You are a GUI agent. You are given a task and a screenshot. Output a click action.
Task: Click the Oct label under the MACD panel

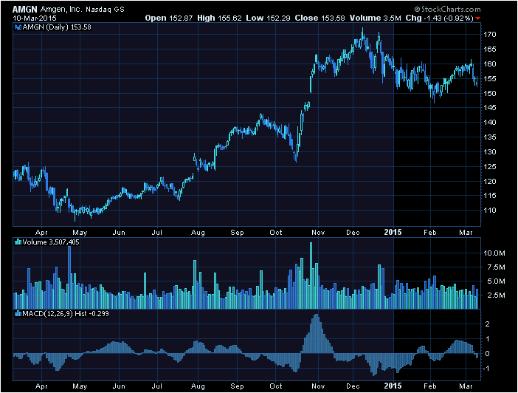[276, 386]
